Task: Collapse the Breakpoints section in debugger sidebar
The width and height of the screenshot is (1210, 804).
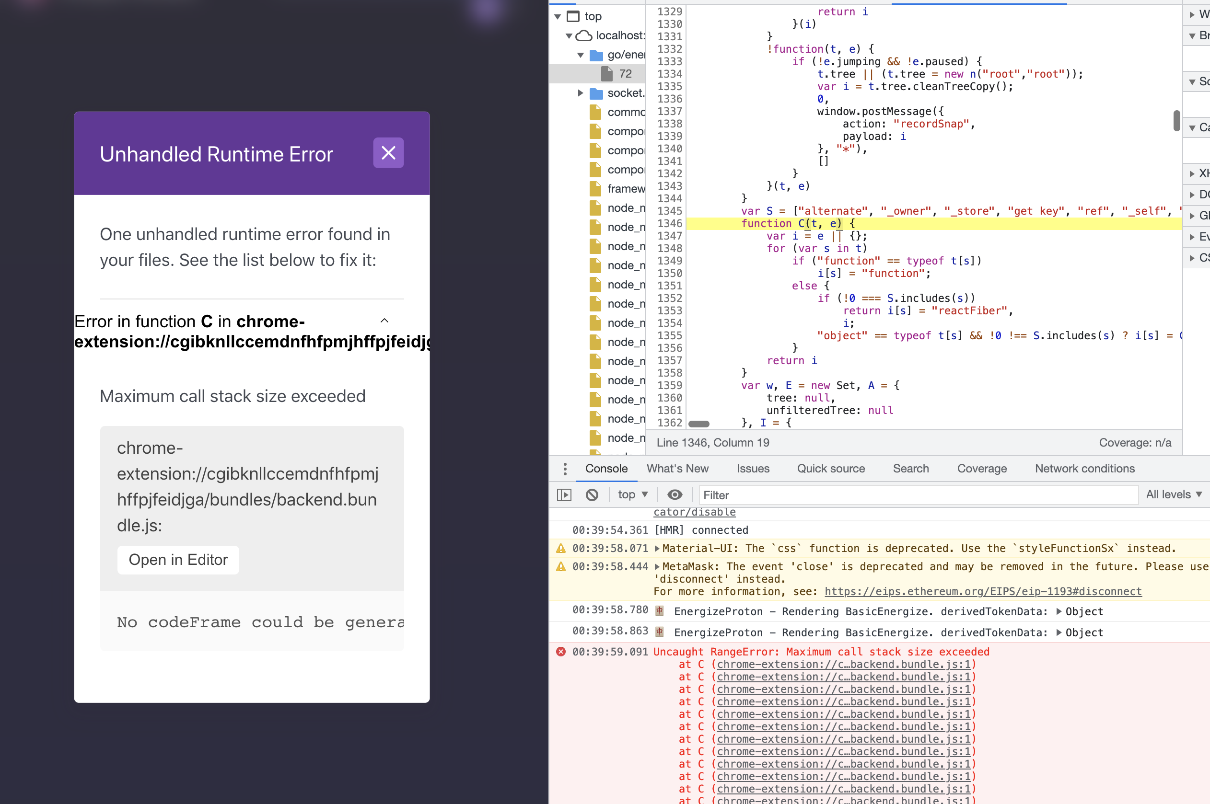Action: click(1192, 35)
